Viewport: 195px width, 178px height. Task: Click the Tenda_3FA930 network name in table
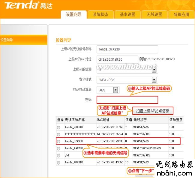74,141
